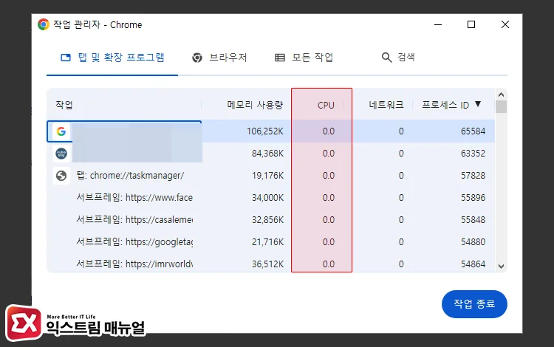Click the globe icon of taskmanager tab
The width and height of the screenshot is (554, 347).
[61, 176]
